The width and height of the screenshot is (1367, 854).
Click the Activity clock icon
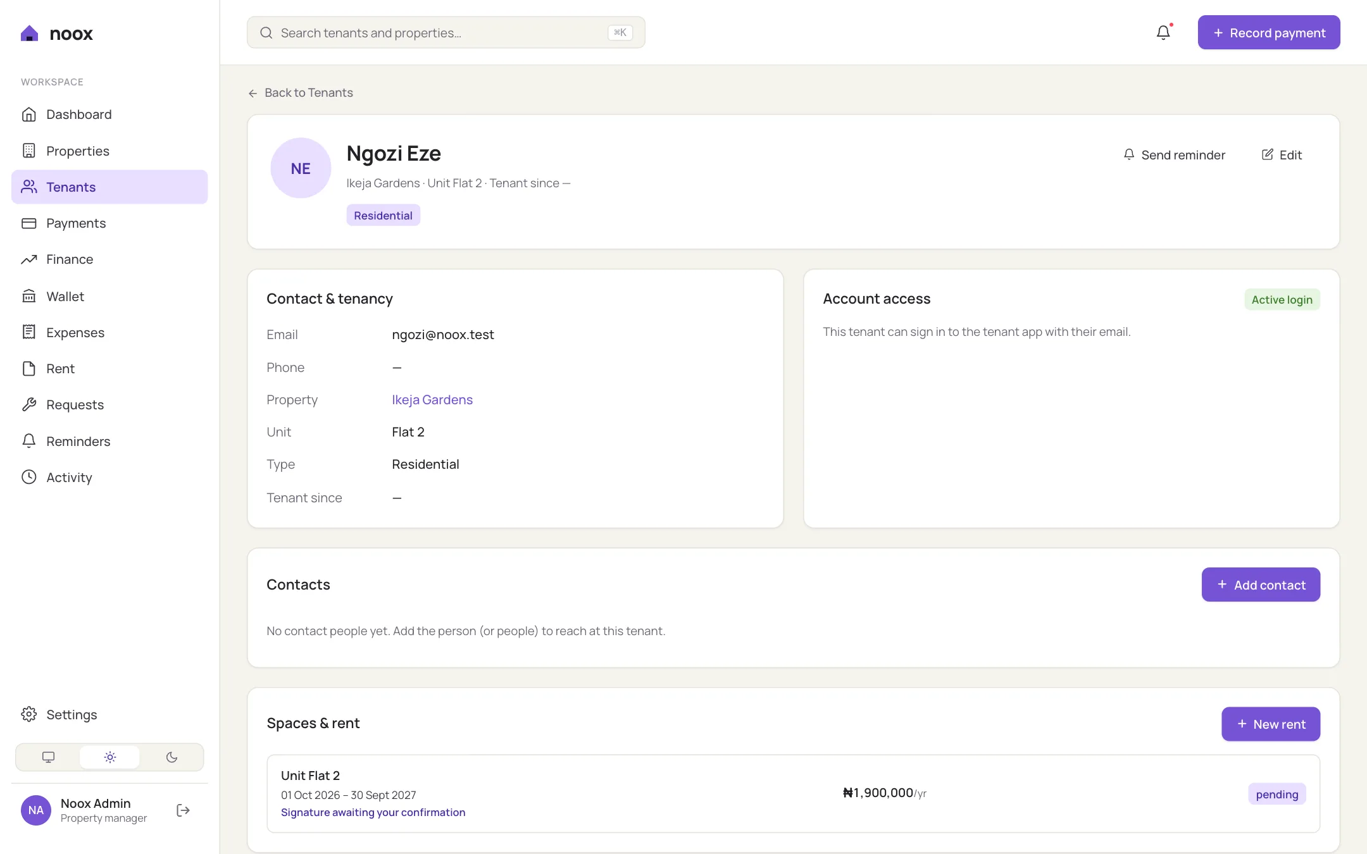click(x=29, y=477)
